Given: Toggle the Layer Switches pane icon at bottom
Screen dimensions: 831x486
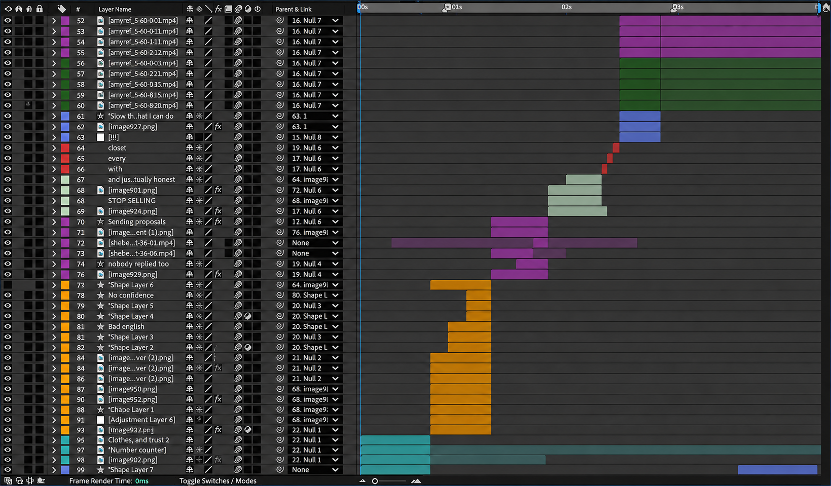Looking at the screenshot, I should click(8, 480).
